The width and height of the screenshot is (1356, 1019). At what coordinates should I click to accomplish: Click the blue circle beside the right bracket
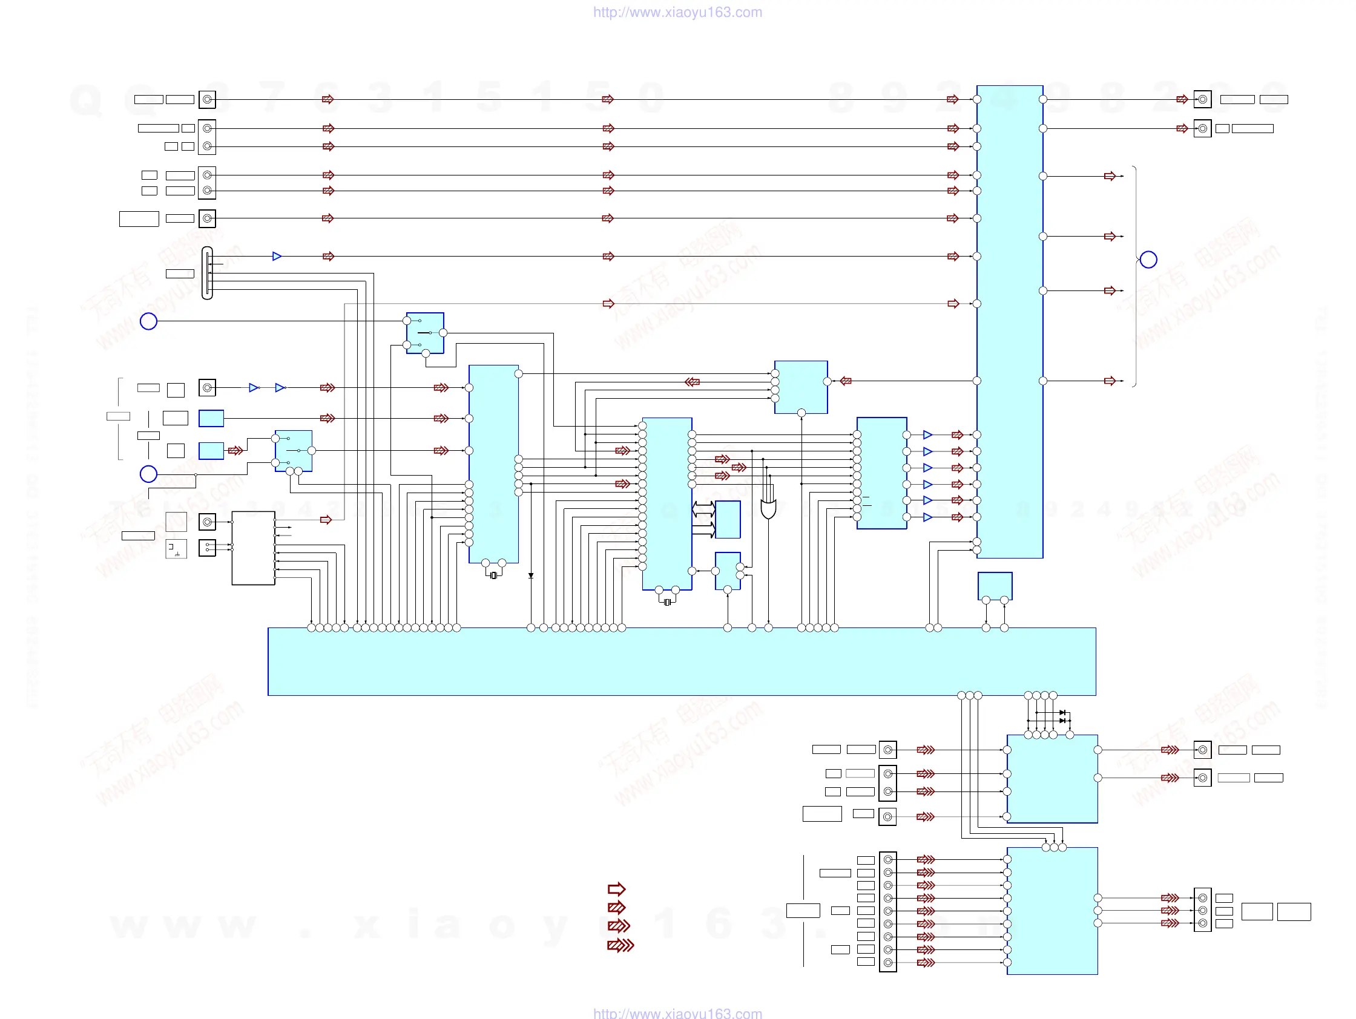[1148, 260]
